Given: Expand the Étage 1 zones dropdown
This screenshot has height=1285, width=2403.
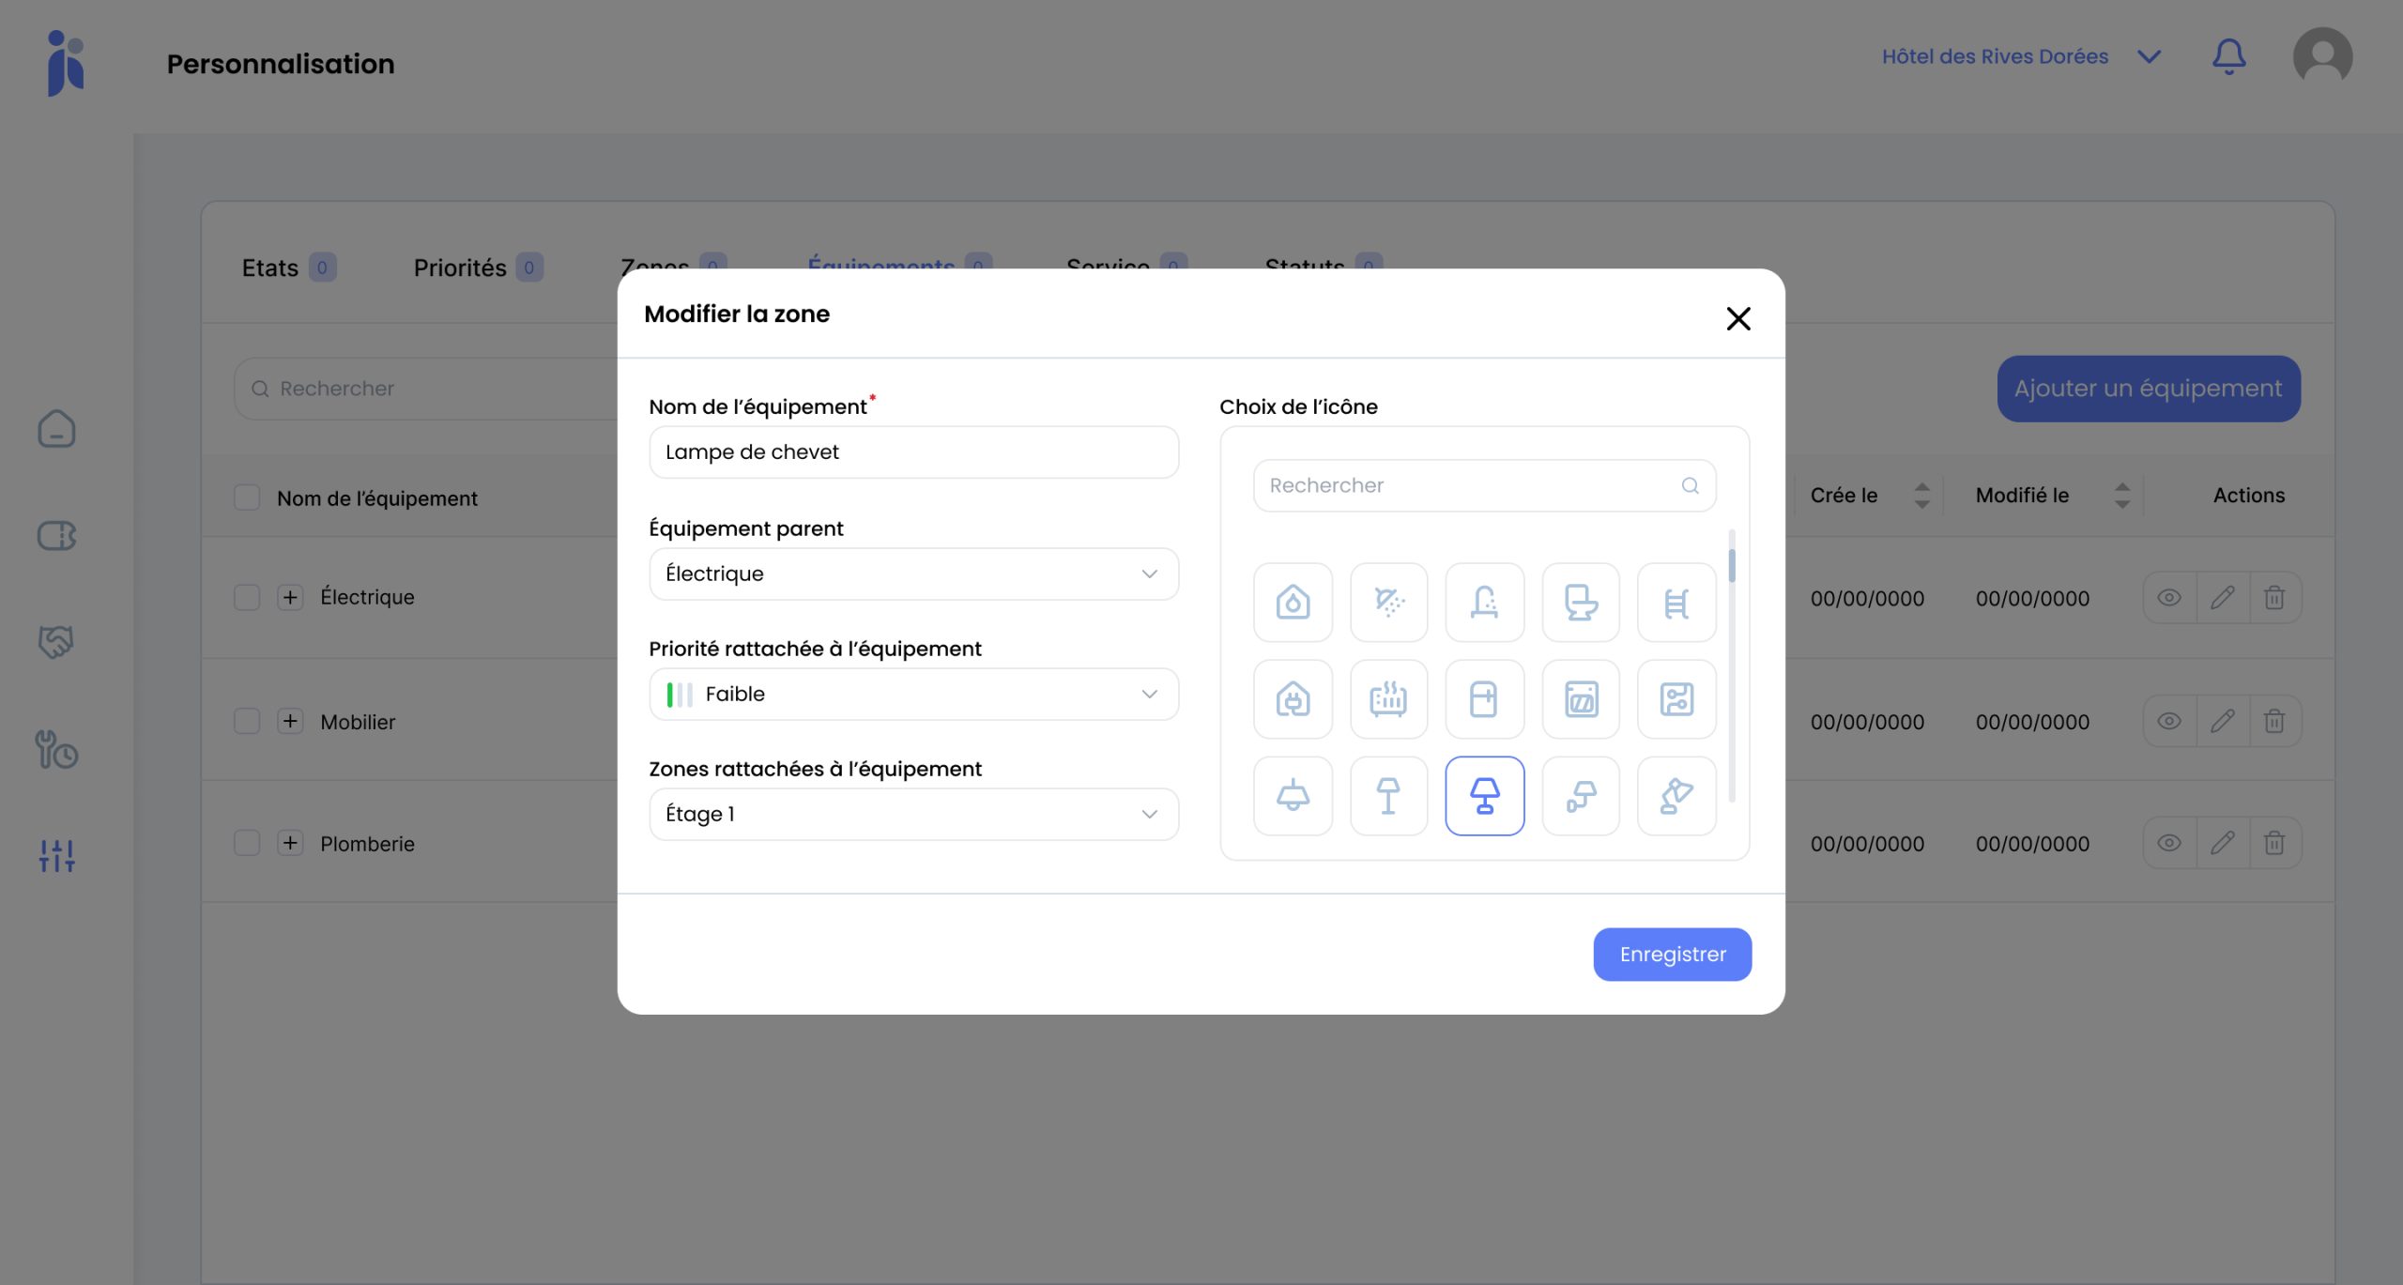Looking at the screenshot, I should click(x=913, y=814).
